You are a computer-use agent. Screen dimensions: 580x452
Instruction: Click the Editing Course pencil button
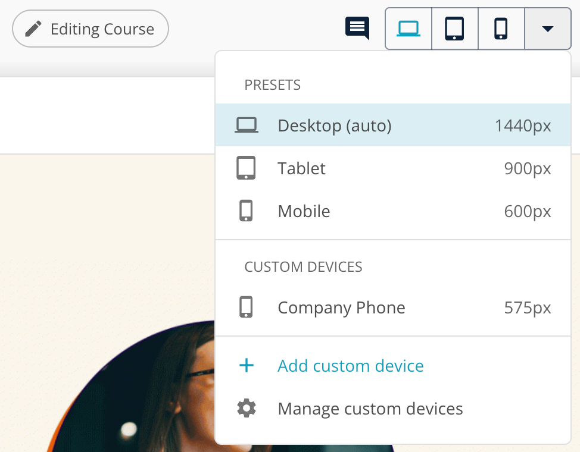click(91, 29)
